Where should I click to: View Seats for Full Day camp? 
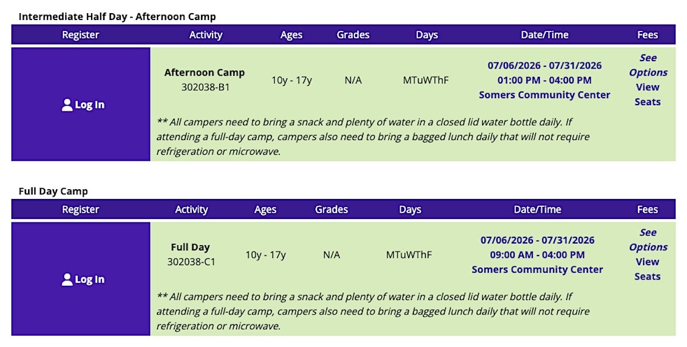pos(647,269)
